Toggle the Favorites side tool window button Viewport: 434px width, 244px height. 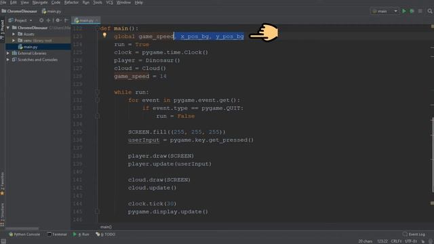coord(2,184)
